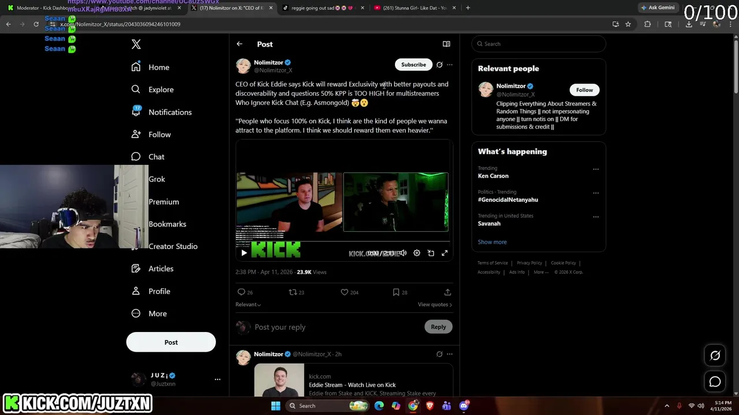Bookmark the post with 28 bookmarks
This screenshot has width=739, height=415.
click(396, 292)
